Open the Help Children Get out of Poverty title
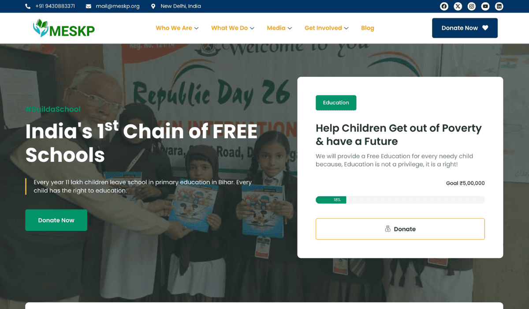The width and height of the screenshot is (529, 309). (399, 135)
